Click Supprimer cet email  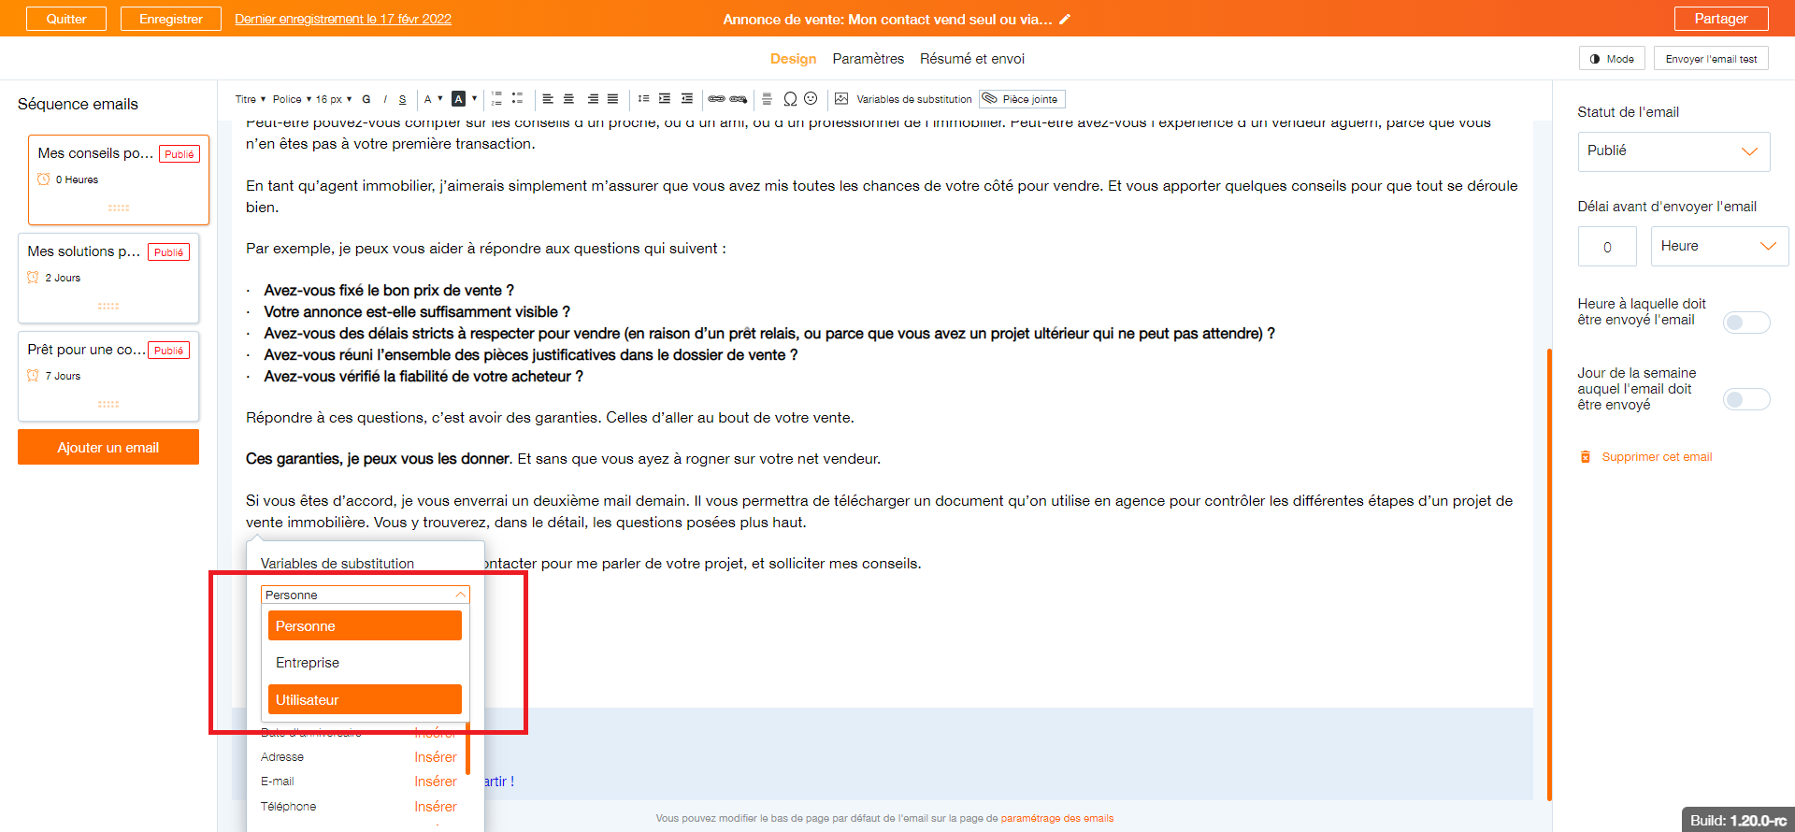point(1646,457)
